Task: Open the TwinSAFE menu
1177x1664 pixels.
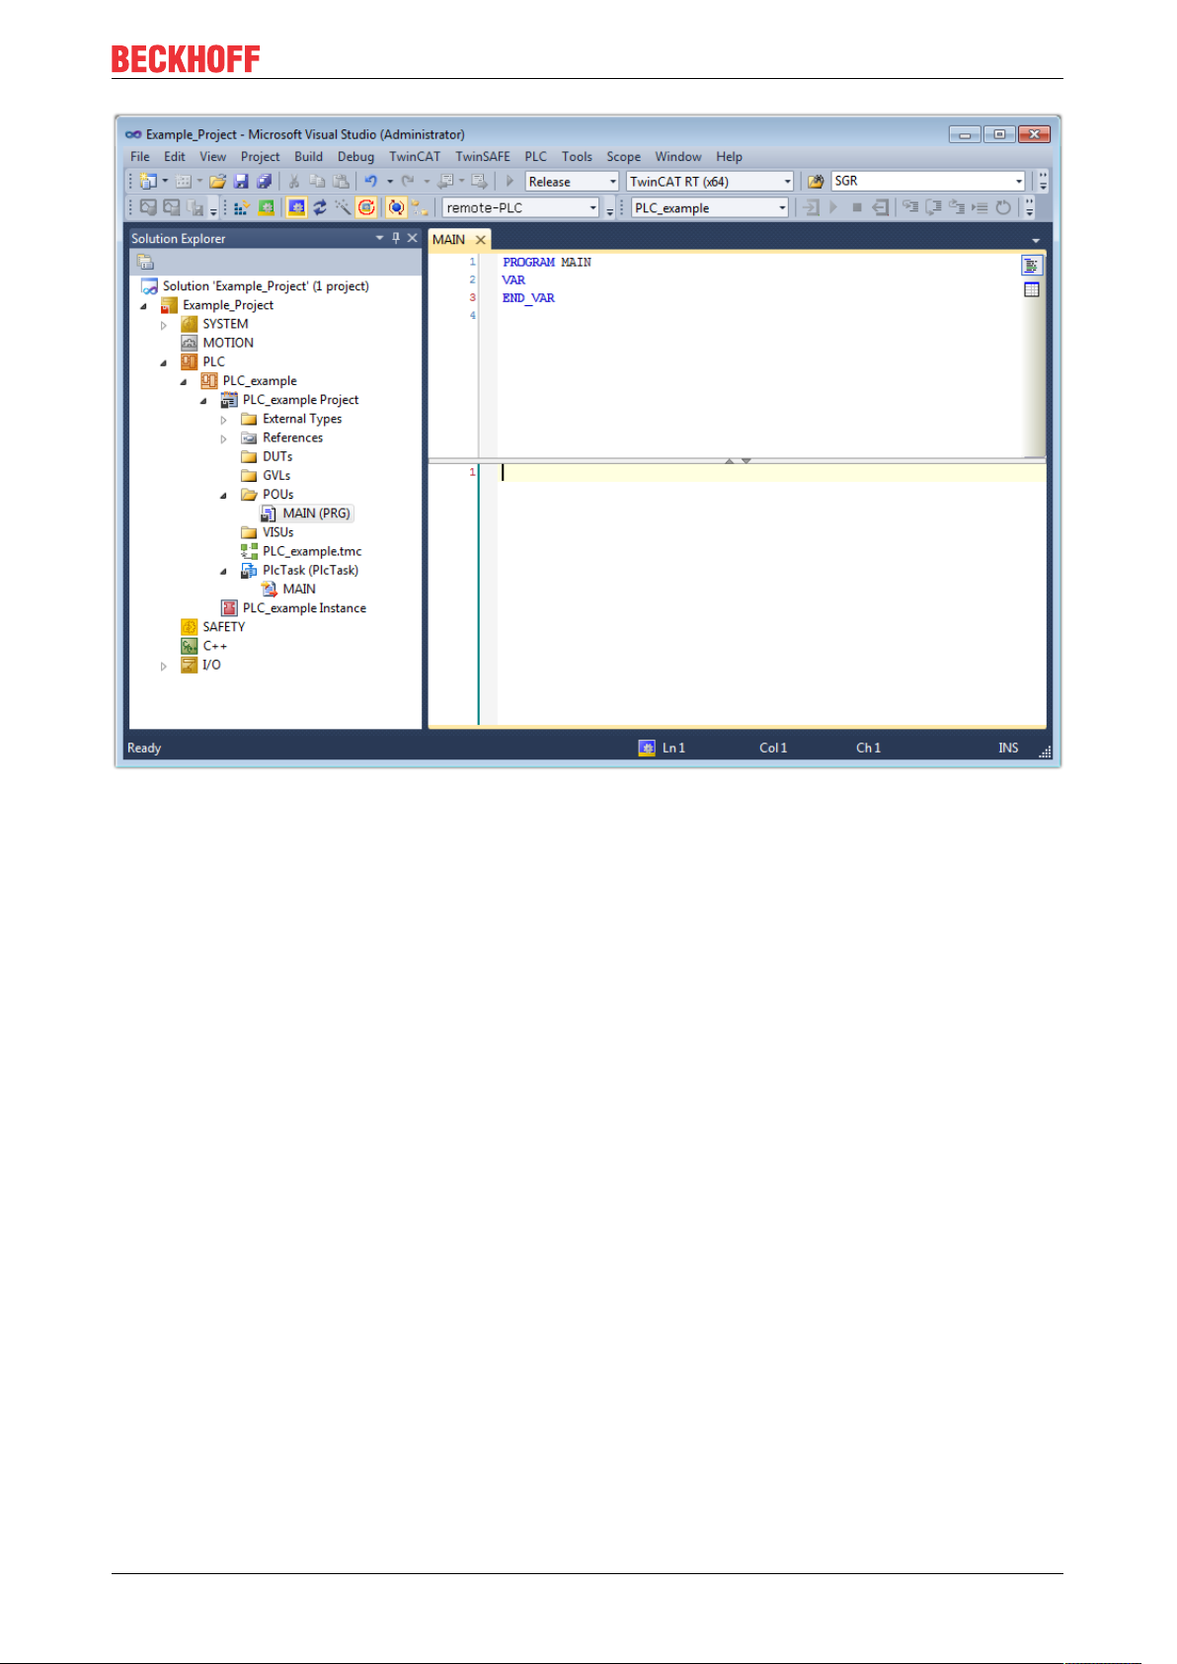Action: [483, 156]
